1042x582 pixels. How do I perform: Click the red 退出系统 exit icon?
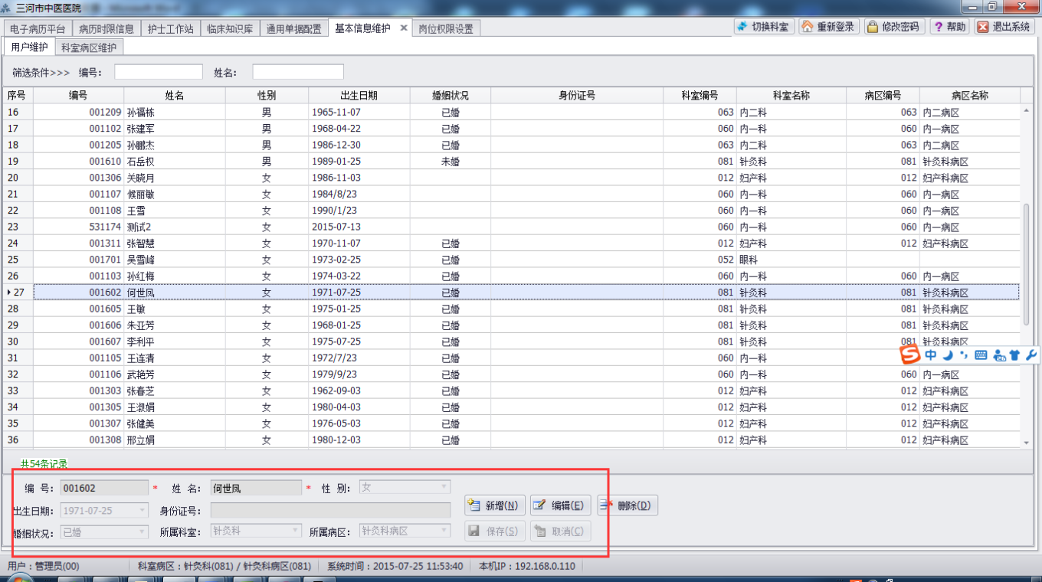(983, 27)
